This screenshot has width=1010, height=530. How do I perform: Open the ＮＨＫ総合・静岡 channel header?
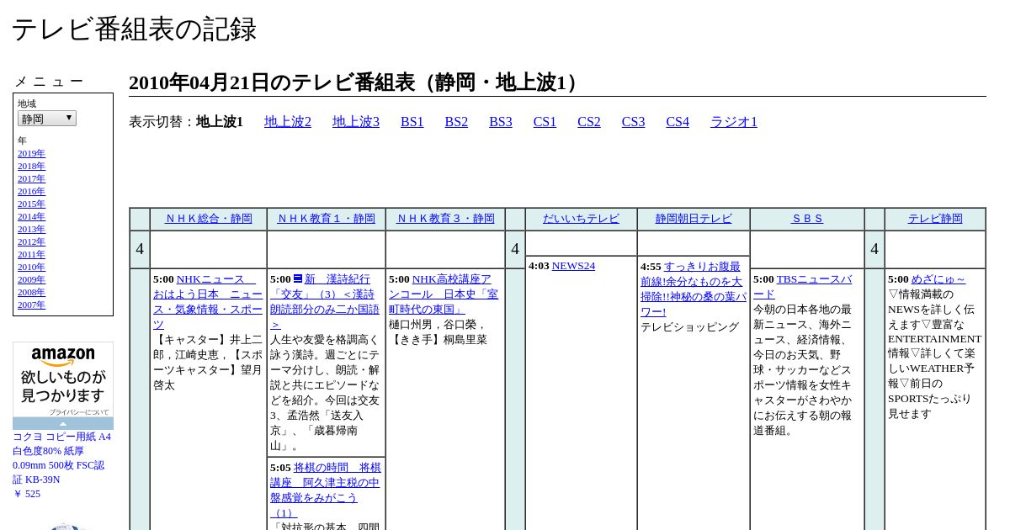209,219
